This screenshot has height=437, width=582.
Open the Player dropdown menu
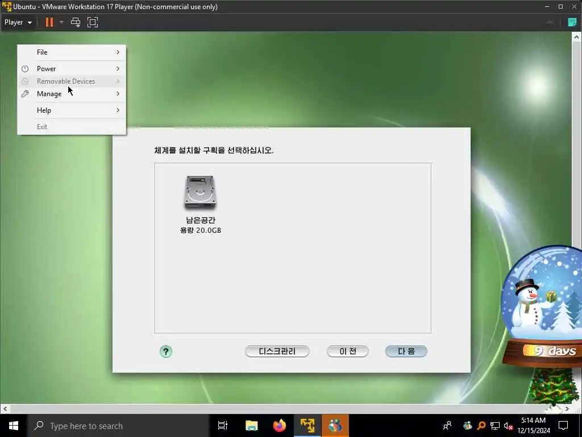click(x=18, y=22)
